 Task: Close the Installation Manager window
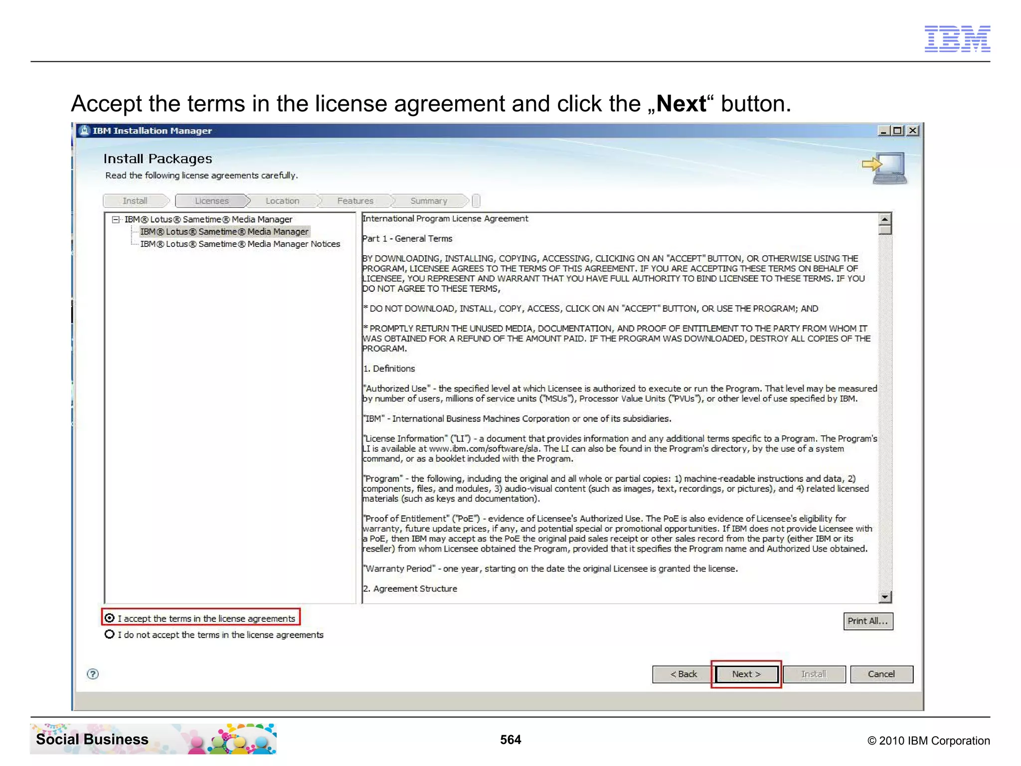point(912,131)
